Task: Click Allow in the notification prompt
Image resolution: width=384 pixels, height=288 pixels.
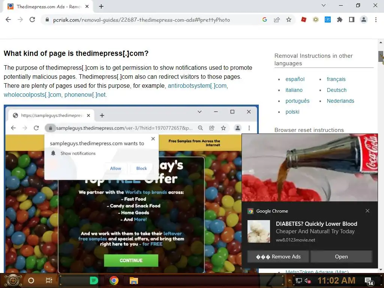Action: (115, 168)
